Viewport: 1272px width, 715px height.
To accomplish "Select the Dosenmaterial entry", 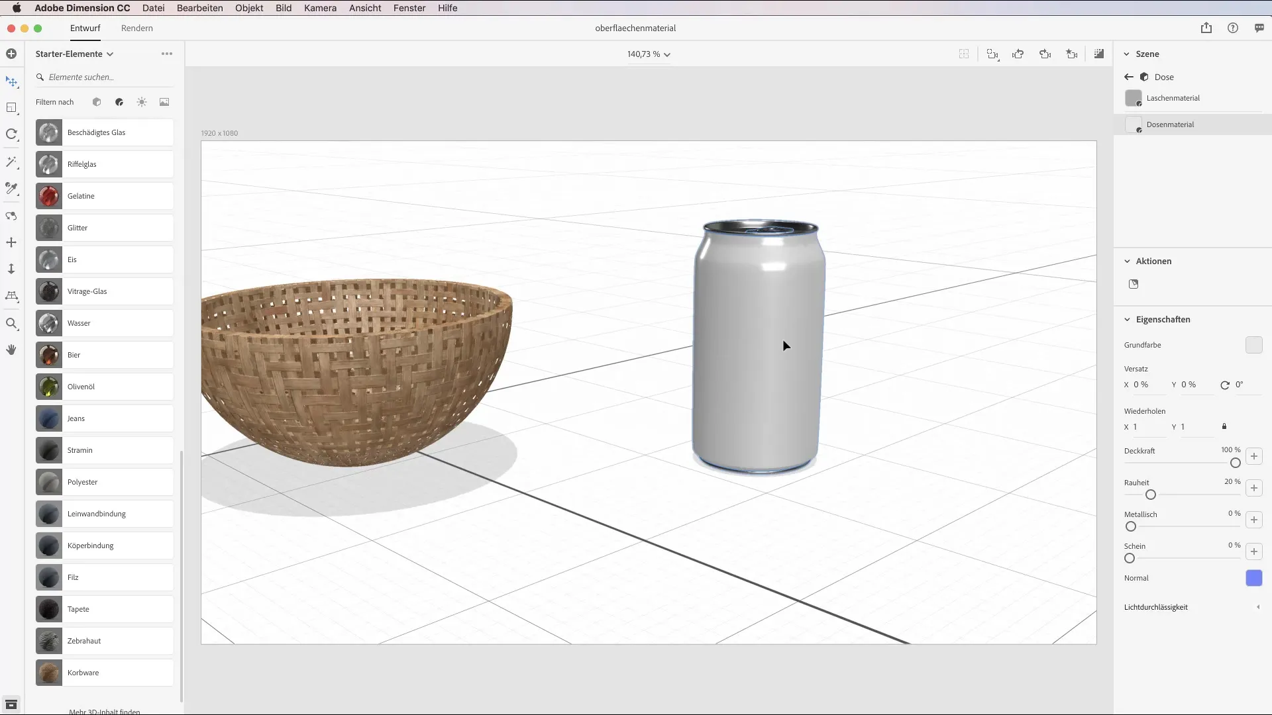I will (x=1192, y=124).
